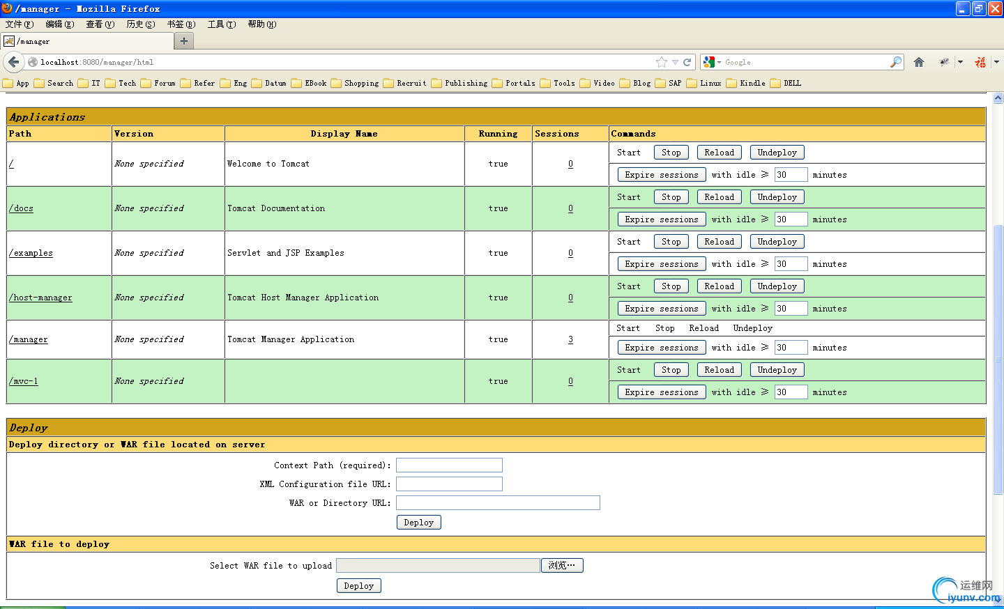Follow the /examples path link

31,253
